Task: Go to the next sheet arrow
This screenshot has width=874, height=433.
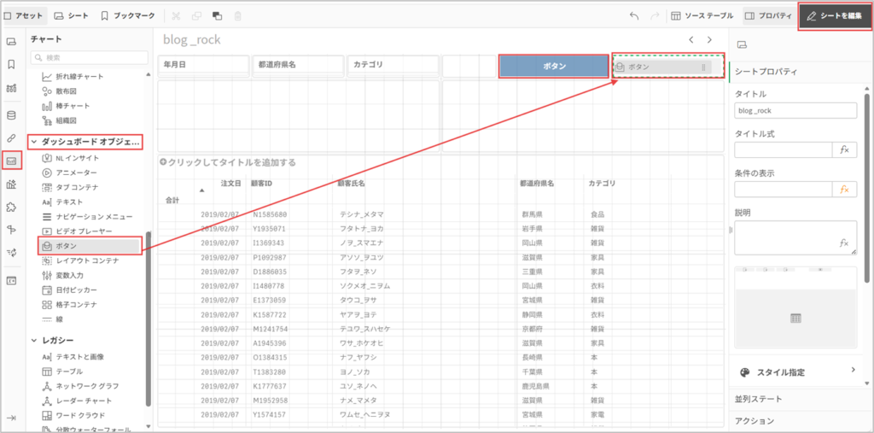Action: pos(709,39)
